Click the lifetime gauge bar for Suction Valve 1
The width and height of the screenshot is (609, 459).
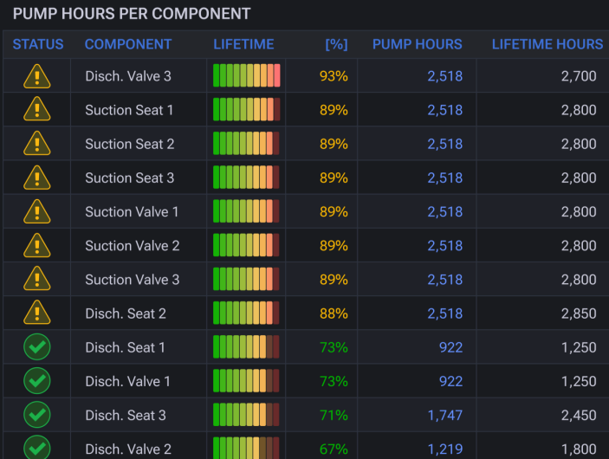coord(246,211)
